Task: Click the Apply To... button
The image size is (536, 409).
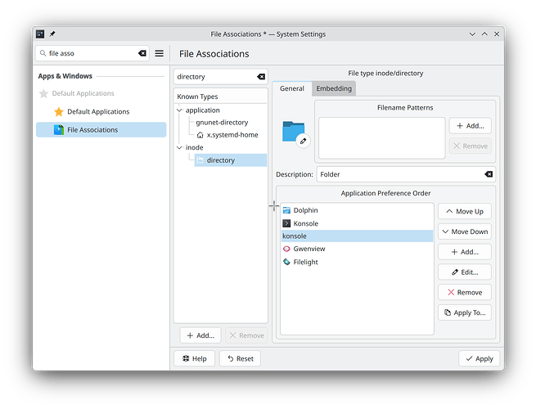Action: point(464,312)
